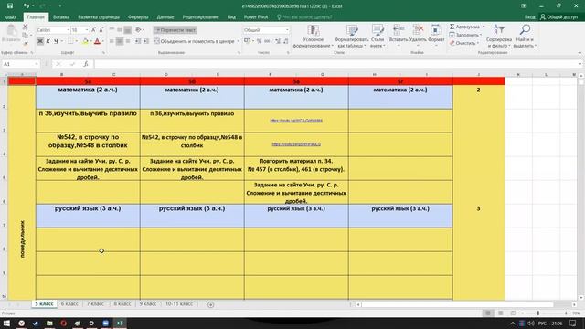Open Найти и выделить magnifier menu

point(525,37)
